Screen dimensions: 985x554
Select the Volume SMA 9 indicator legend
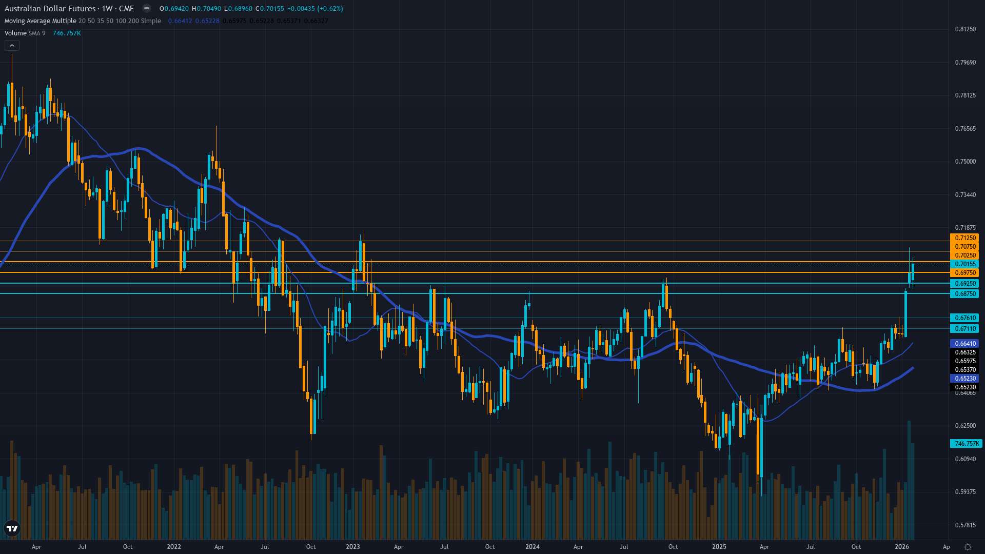25,33
